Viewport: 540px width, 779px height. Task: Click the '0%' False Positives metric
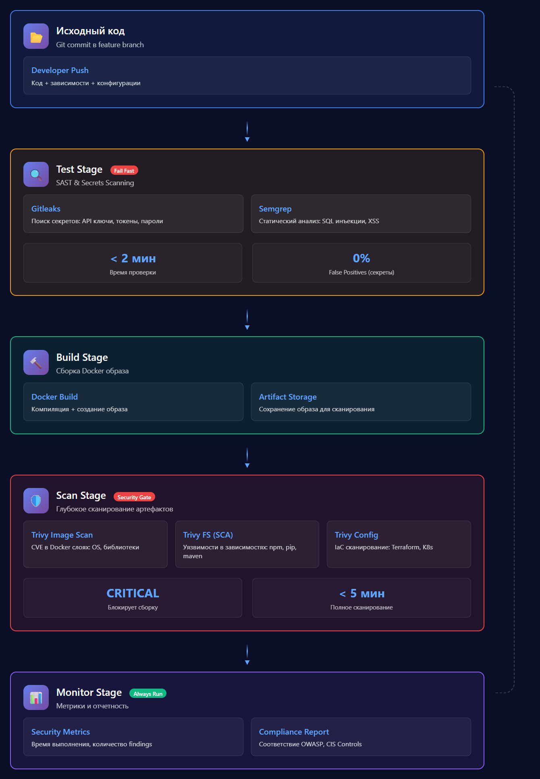click(x=361, y=263)
